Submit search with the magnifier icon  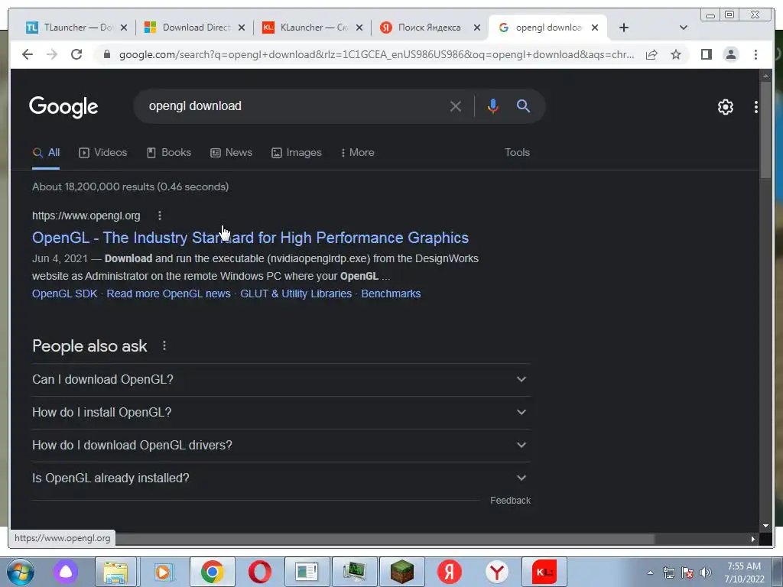click(x=523, y=105)
